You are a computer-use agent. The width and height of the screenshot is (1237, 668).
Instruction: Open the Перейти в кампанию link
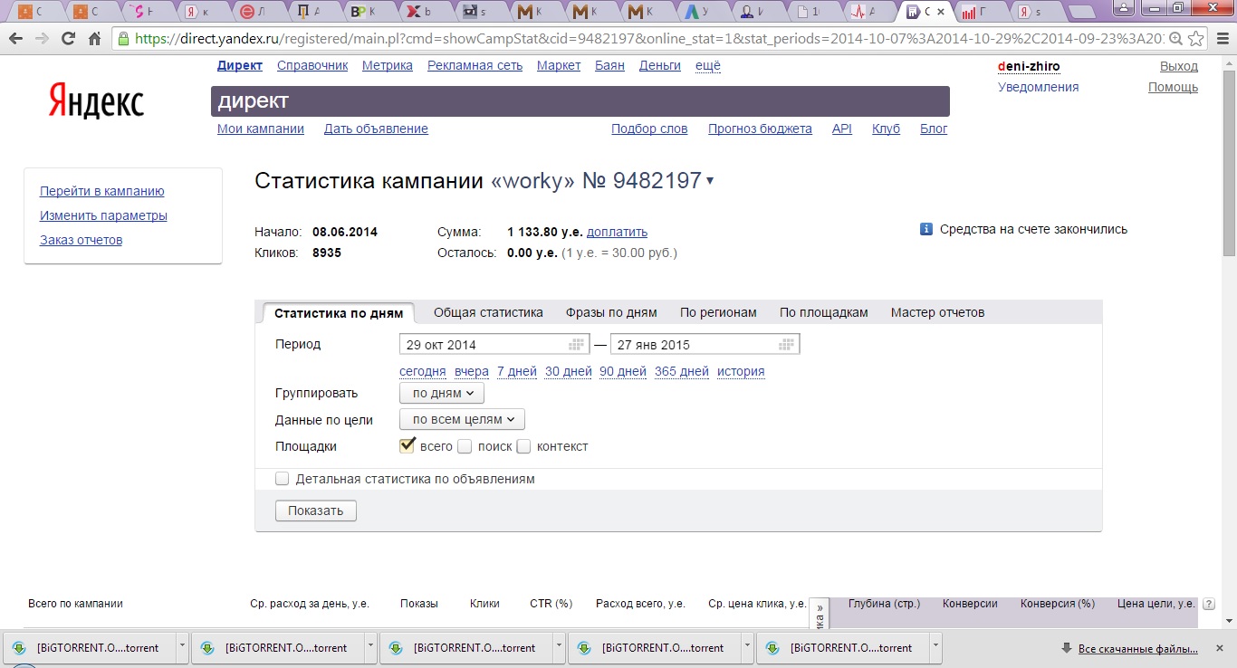click(x=102, y=191)
